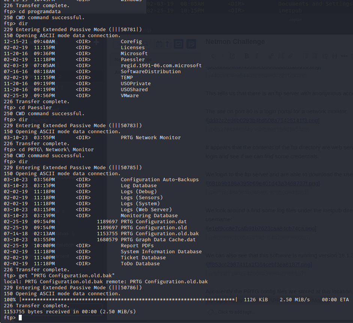The image size is (353, 323).
Task: Click the '2.50 MiB/s' speed on progress line
Action: tap(295, 300)
